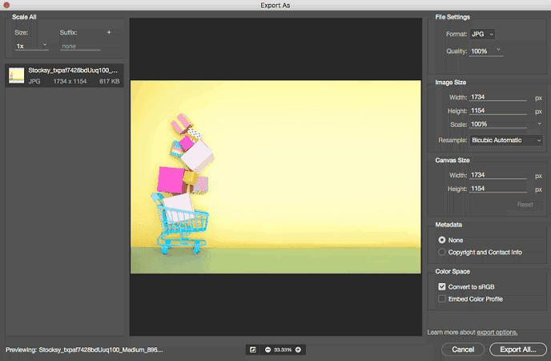Choose Copyright and Contact Info option

[x=441, y=252]
